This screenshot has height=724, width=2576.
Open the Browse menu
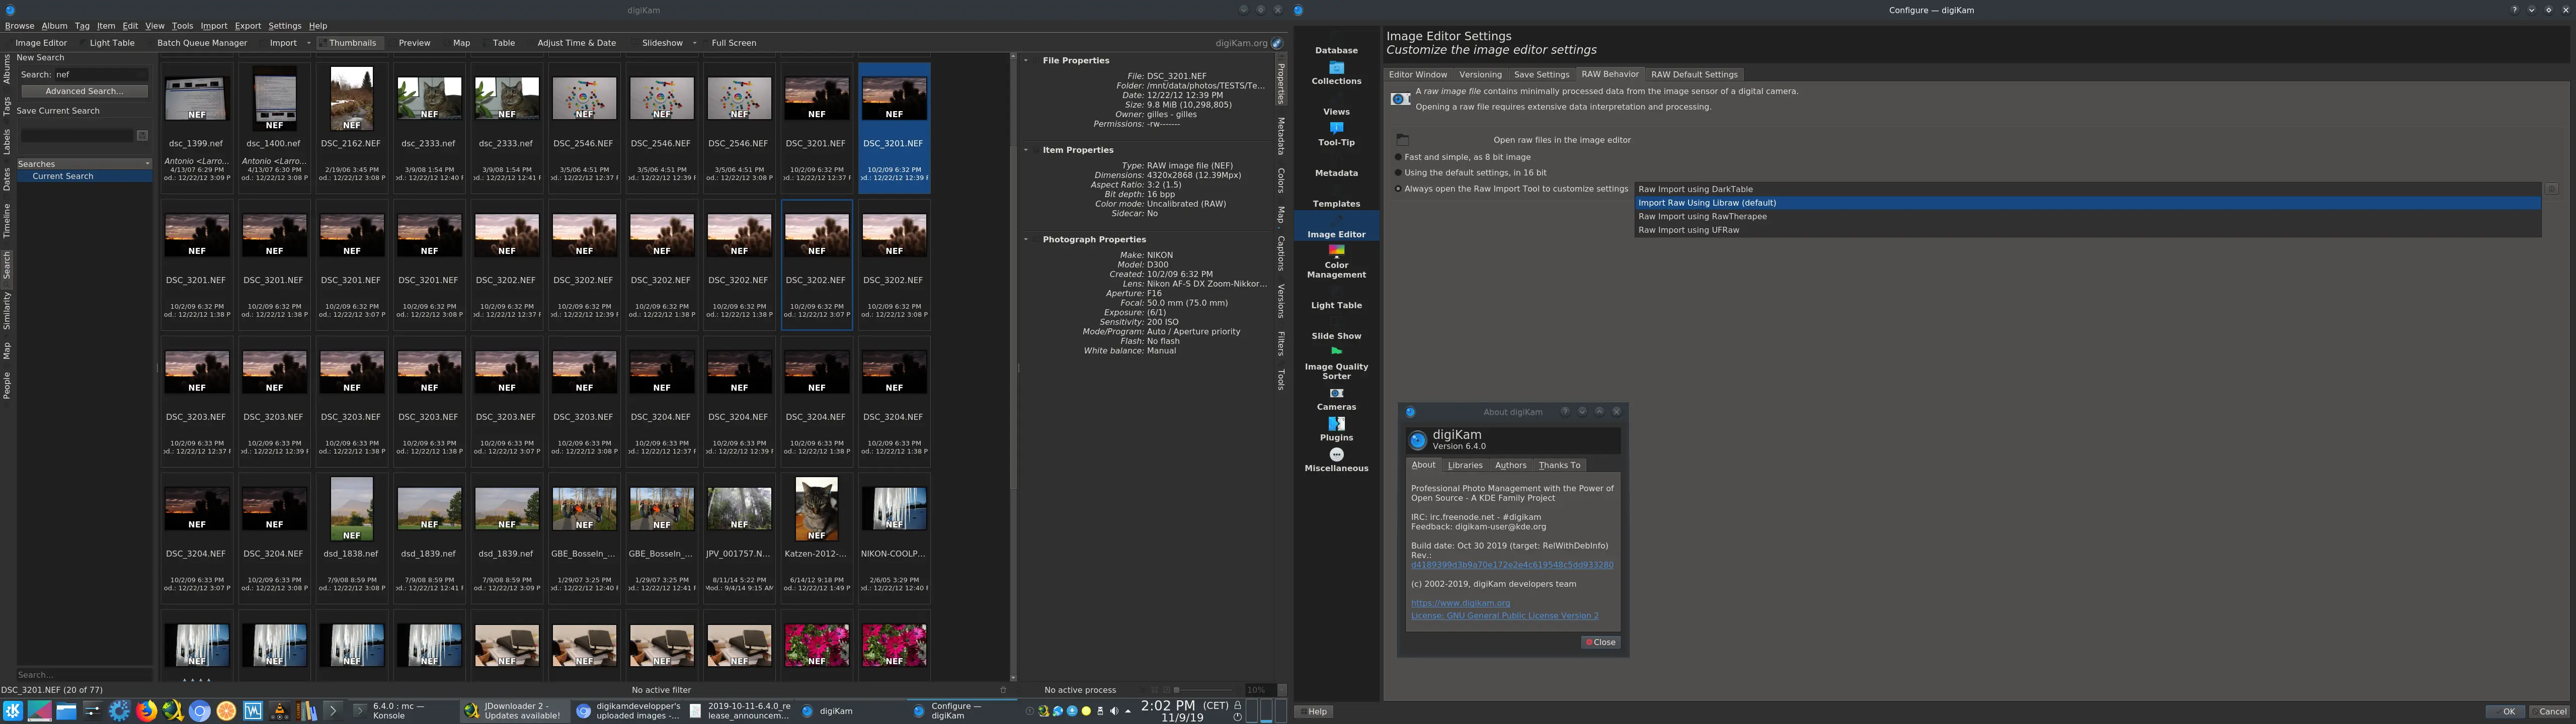[x=19, y=25]
